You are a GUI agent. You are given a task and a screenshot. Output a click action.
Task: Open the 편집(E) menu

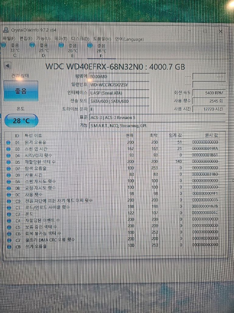26,38
